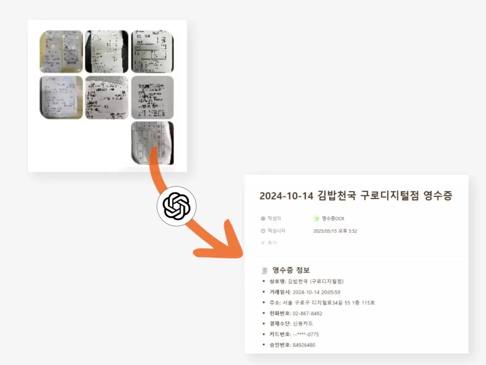Open the center receipt thumbnail

(107, 97)
